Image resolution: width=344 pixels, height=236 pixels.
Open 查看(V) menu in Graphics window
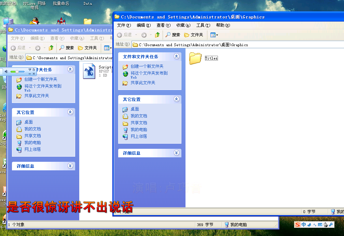pos(163,25)
